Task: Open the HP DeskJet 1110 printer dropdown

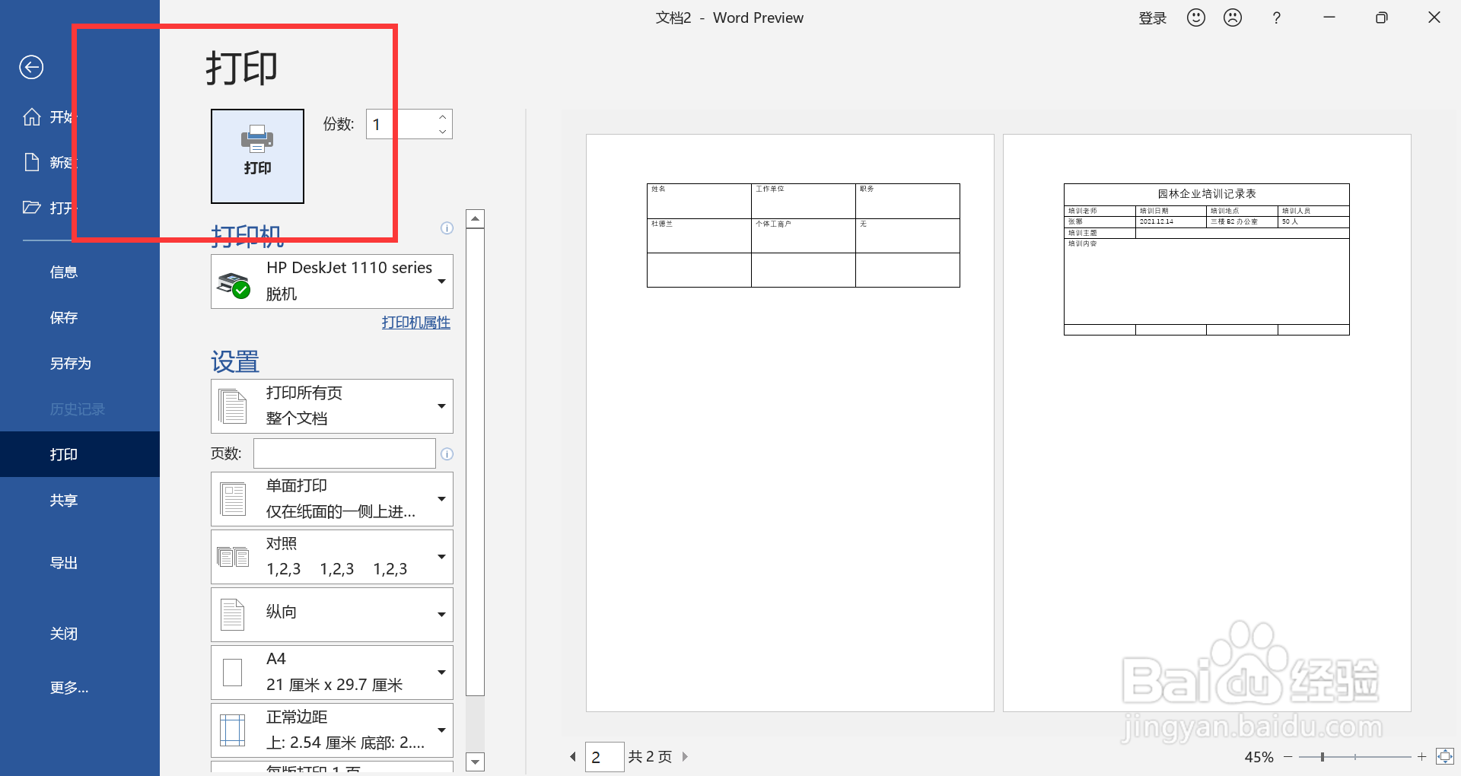Action: pos(332,281)
